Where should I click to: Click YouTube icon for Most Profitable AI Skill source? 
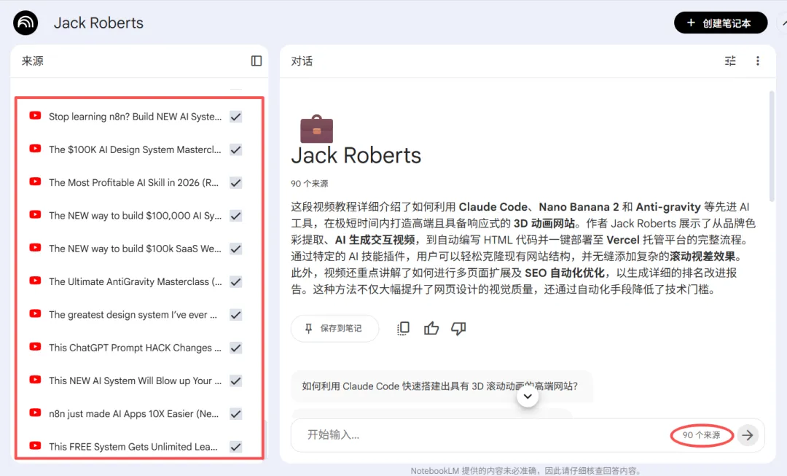[35, 182]
